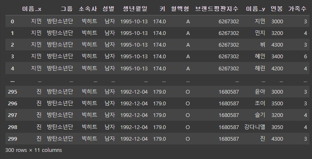Click the 연봉 value 3050 in row 298
The image size is (312, 159).
(277, 127)
